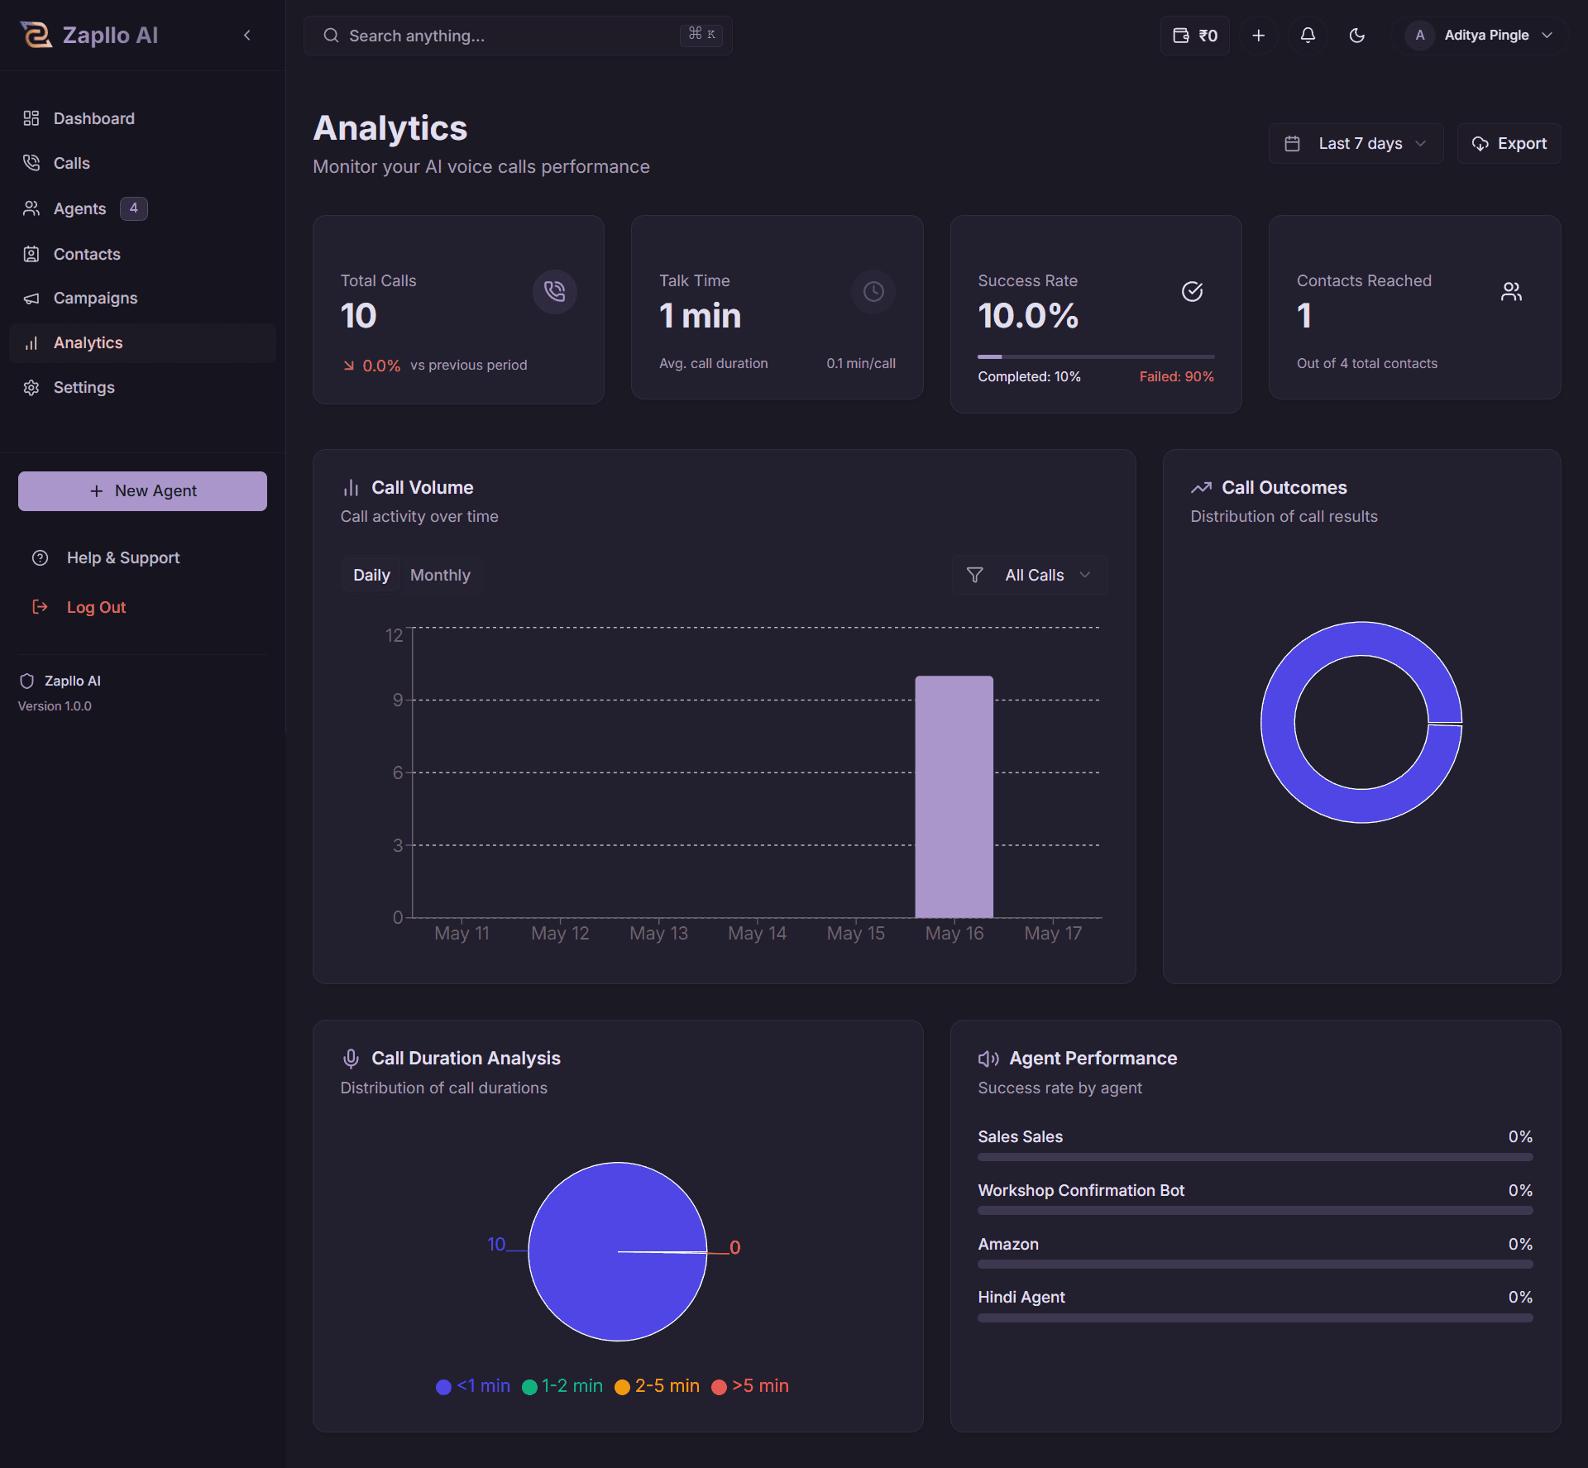Switch chart to Monthly view
The height and width of the screenshot is (1468, 1588).
point(440,575)
